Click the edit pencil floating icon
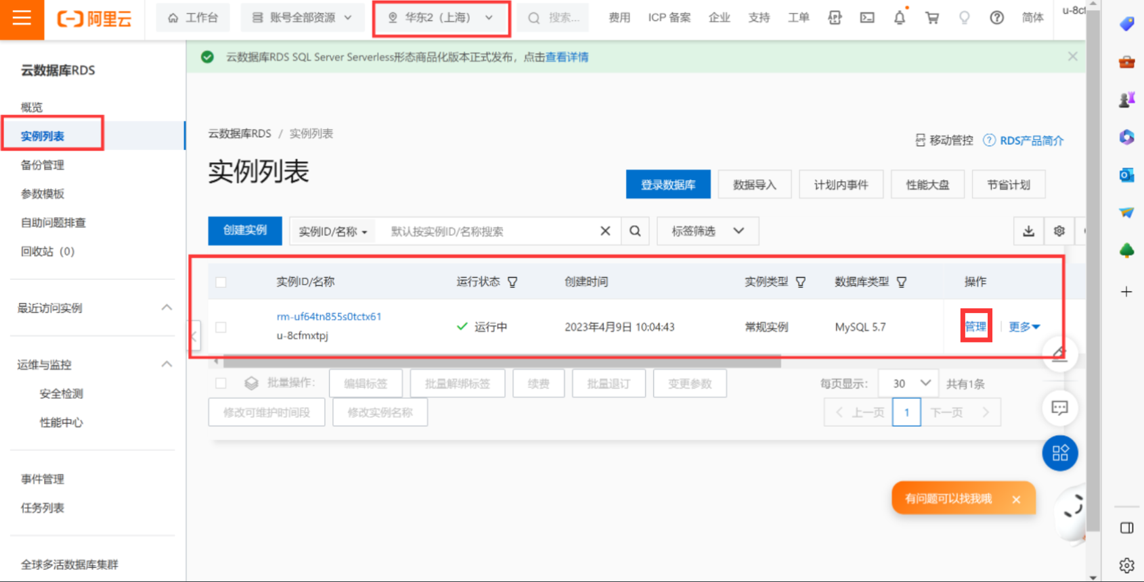 pyautogui.click(x=1060, y=353)
